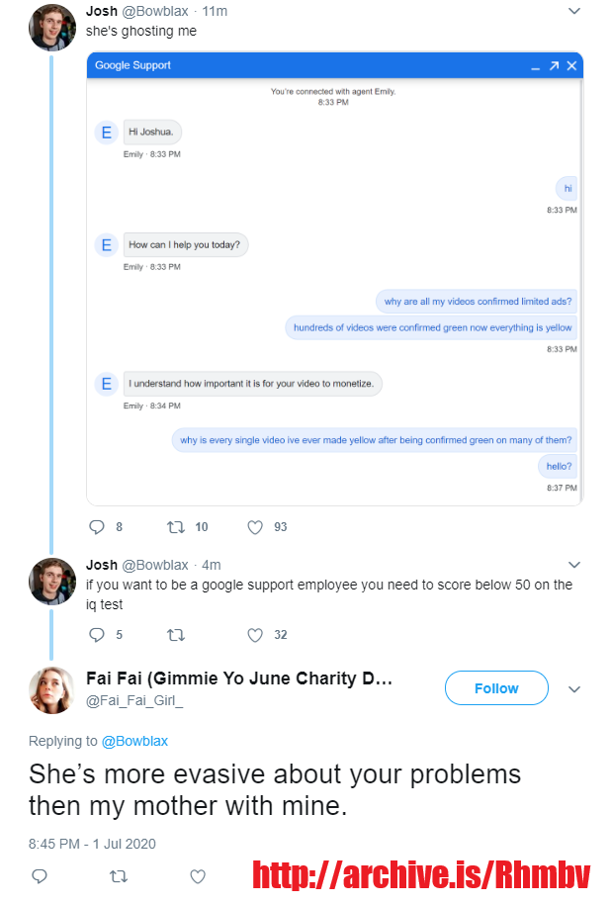Follow Fai Fai's account
This screenshot has width=611, height=904.
coord(496,687)
